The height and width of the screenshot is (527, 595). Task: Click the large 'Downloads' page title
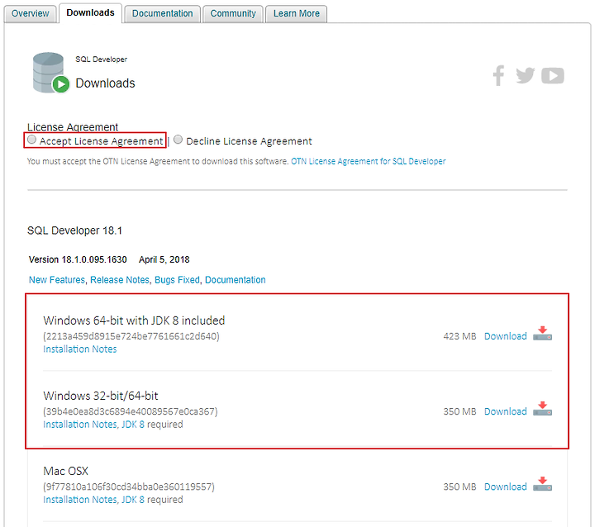point(105,83)
